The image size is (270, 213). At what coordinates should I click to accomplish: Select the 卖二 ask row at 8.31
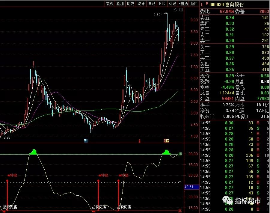(x=235, y=35)
